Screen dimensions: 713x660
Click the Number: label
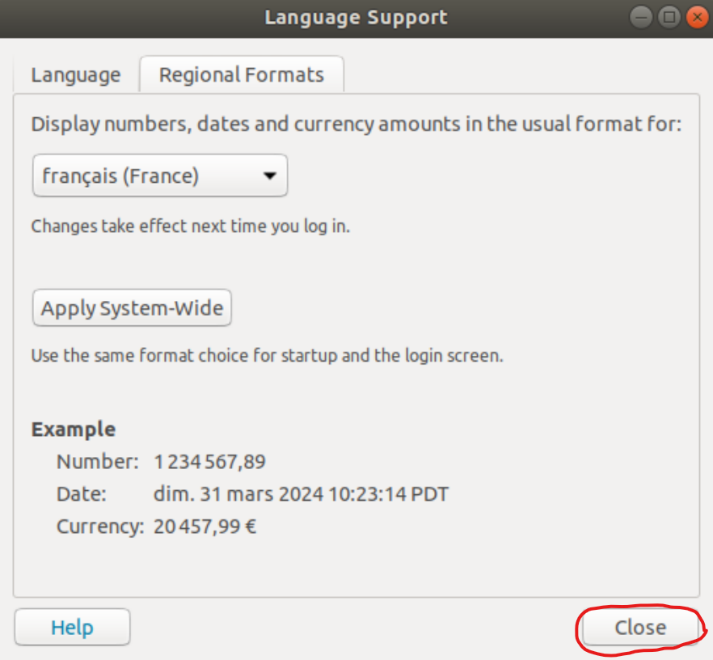click(x=98, y=463)
